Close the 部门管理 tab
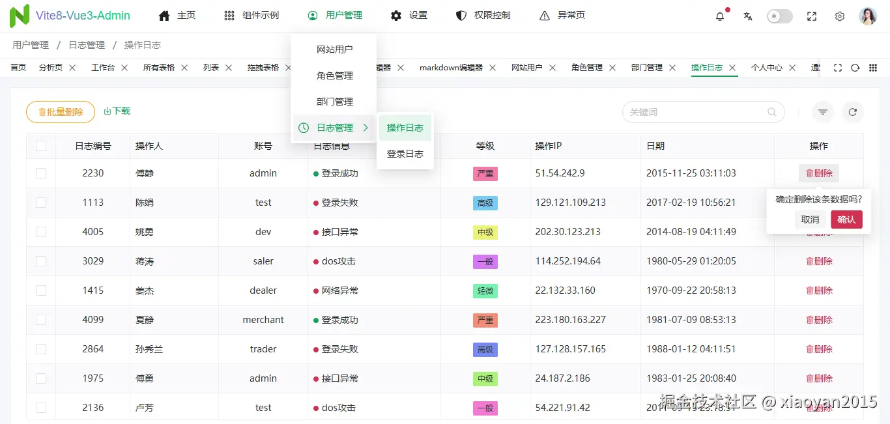Screen dimensions: 890x424 pos(672,68)
